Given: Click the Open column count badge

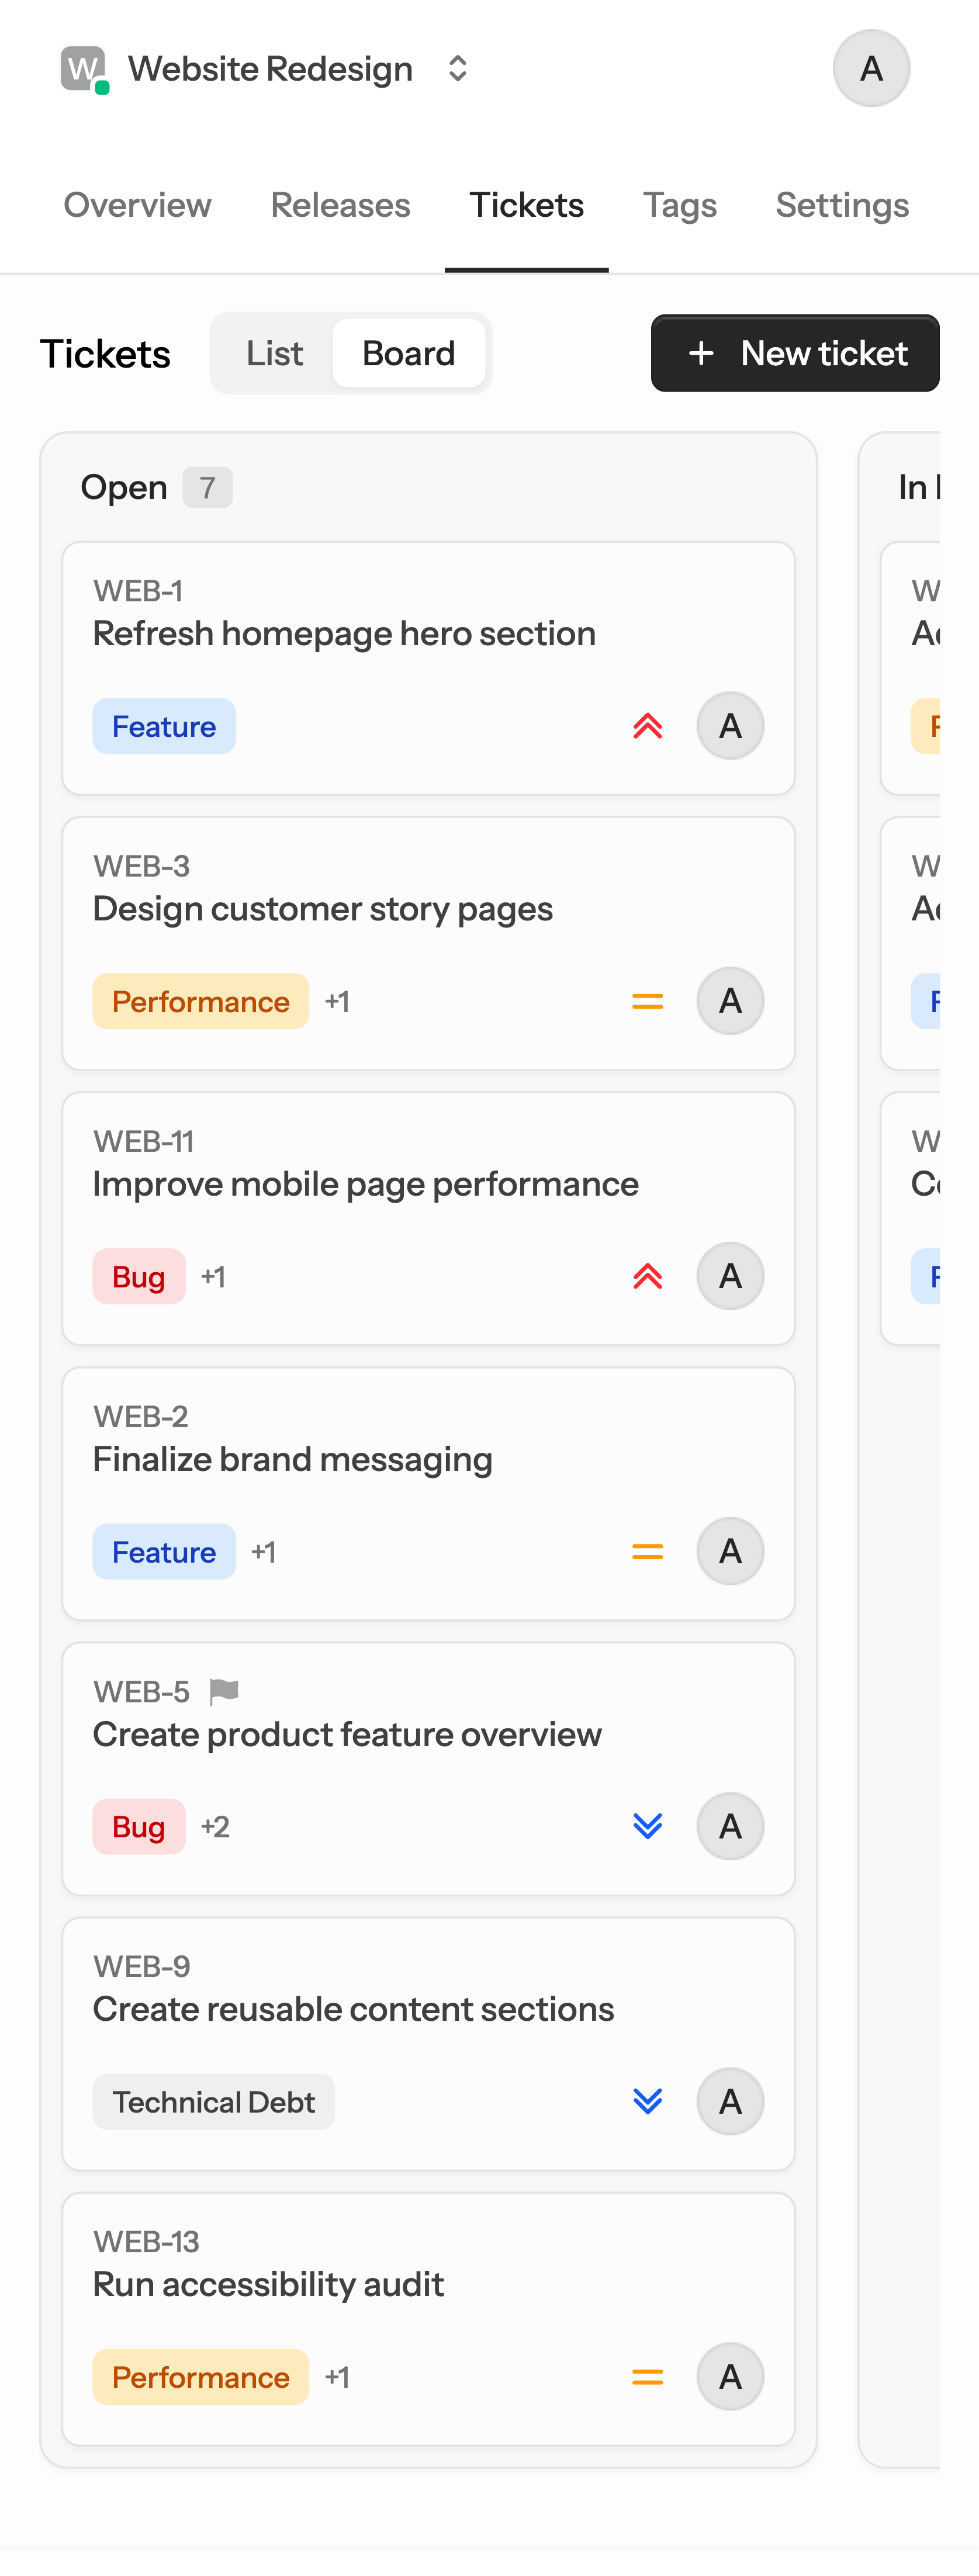Looking at the screenshot, I should point(207,488).
